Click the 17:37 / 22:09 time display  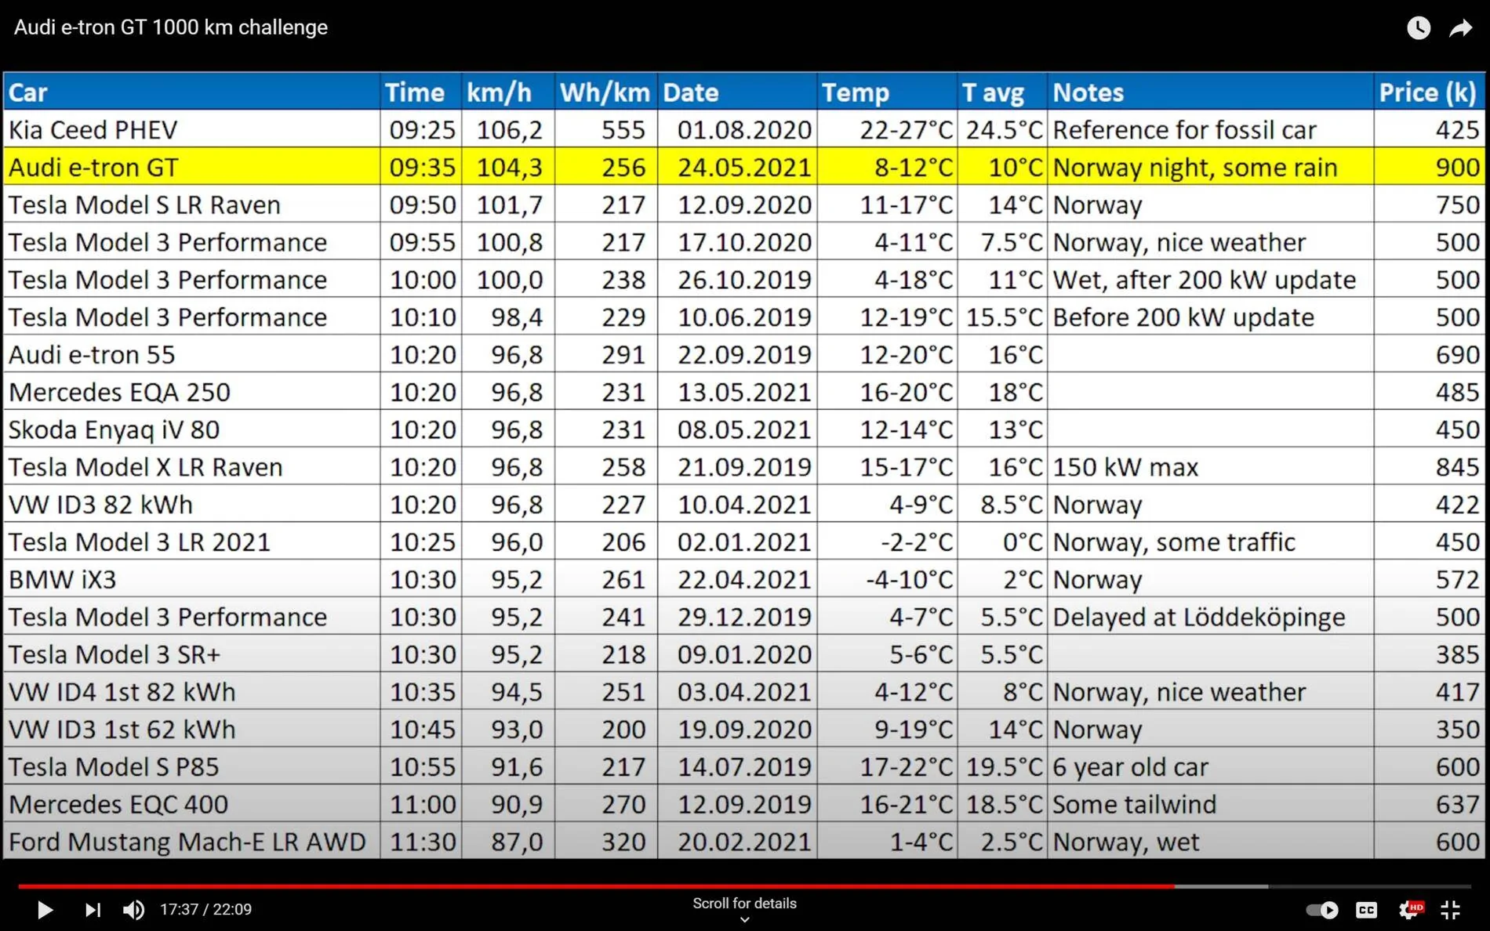tap(205, 910)
